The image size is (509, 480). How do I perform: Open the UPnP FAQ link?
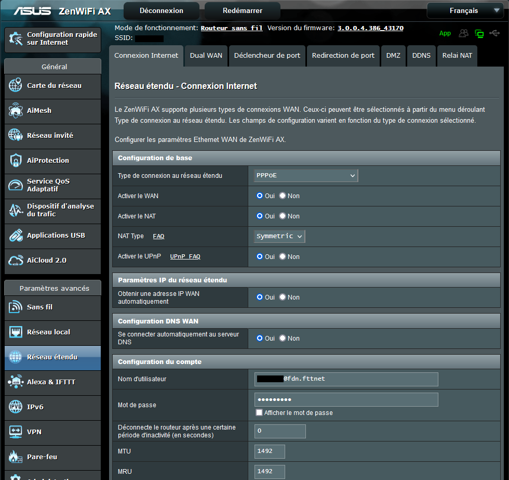(x=185, y=256)
